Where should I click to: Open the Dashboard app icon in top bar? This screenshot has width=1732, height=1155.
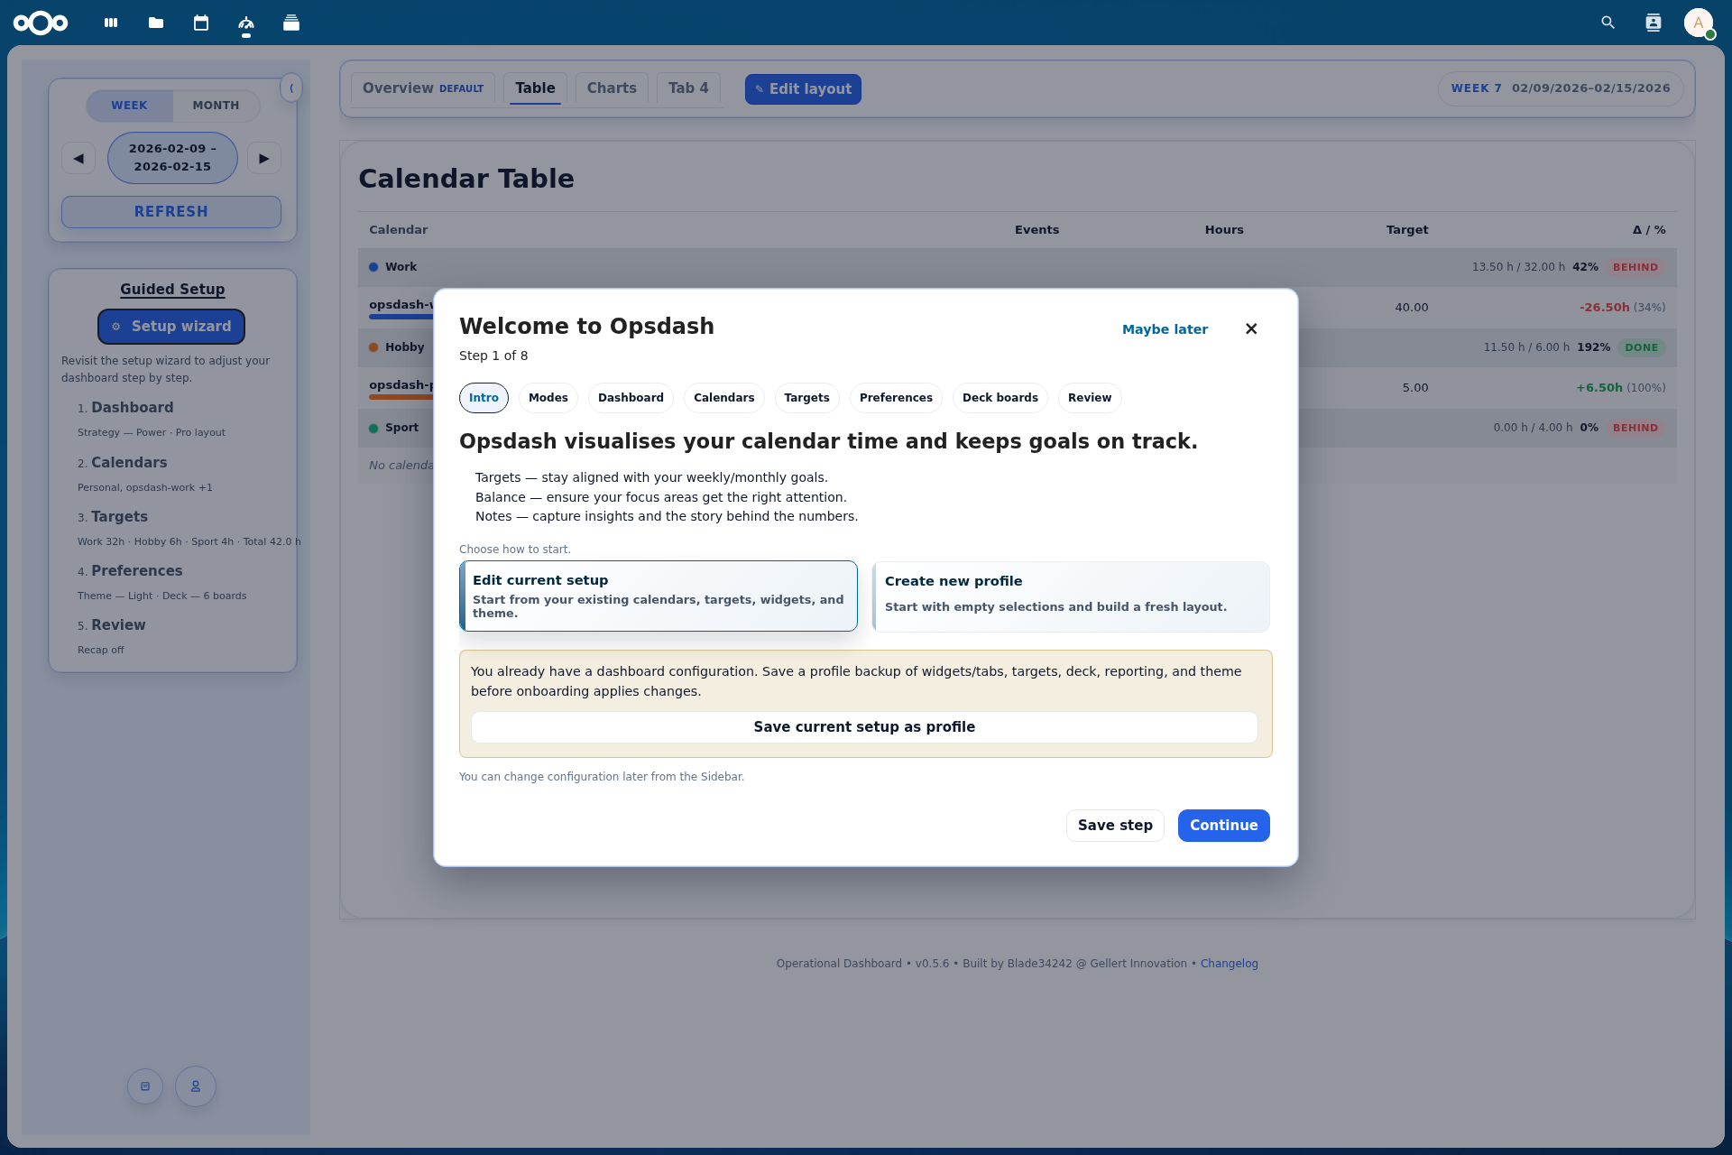(x=111, y=23)
